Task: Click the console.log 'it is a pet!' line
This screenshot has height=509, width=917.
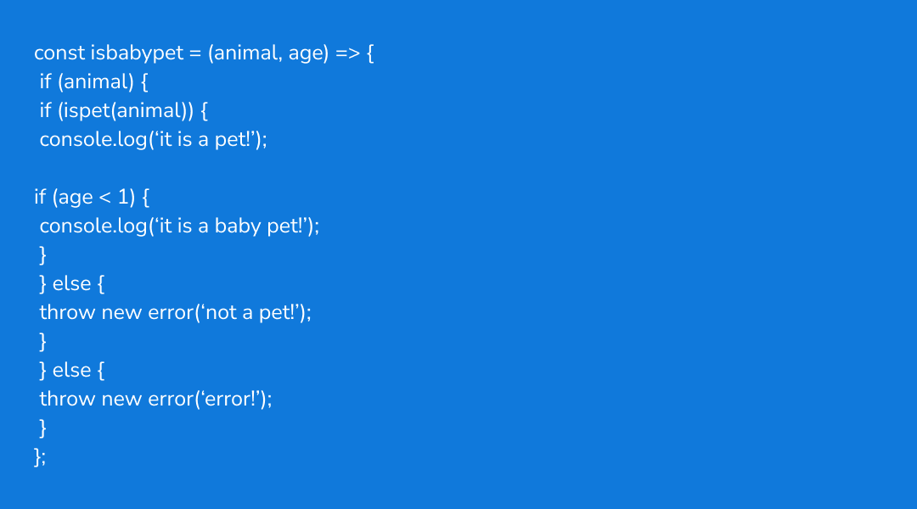Action: pyautogui.click(x=153, y=140)
